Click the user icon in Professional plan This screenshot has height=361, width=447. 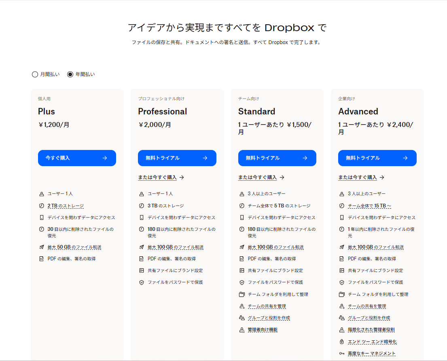142,194
